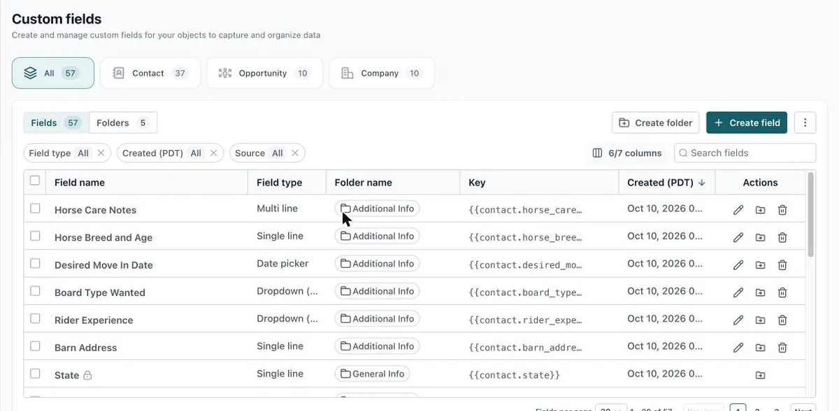Click the Create folder button
Screen dimensions: 839x411
coord(656,123)
